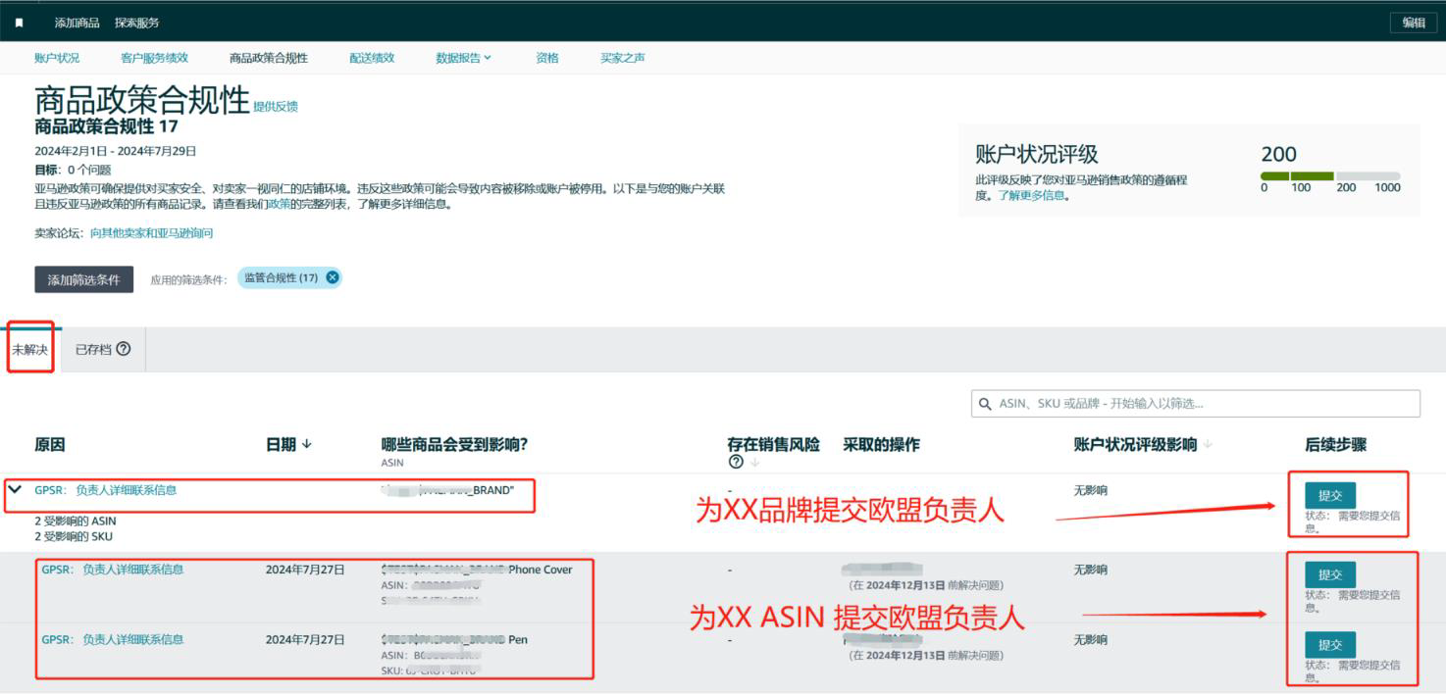Click 提交 button for brand row
This screenshot has height=695, width=1446.
pyautogui.click(x=1330, y=495)
